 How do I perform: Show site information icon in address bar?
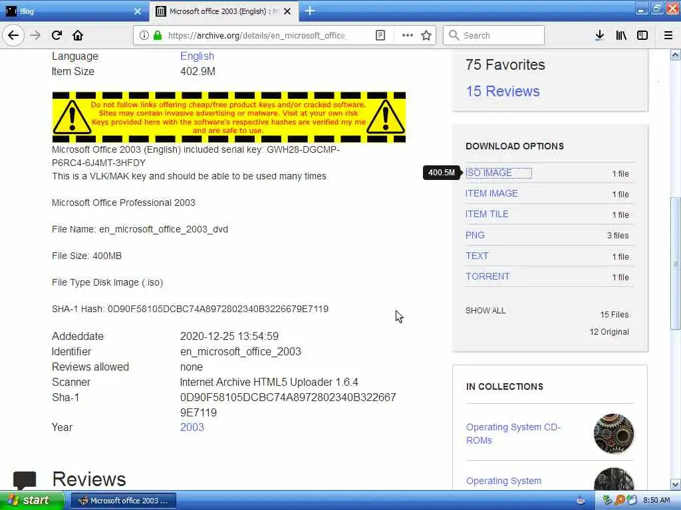[144, 35]
